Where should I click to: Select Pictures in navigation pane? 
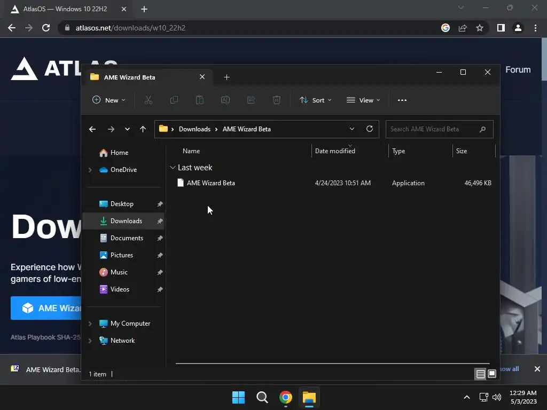(124, 255)
